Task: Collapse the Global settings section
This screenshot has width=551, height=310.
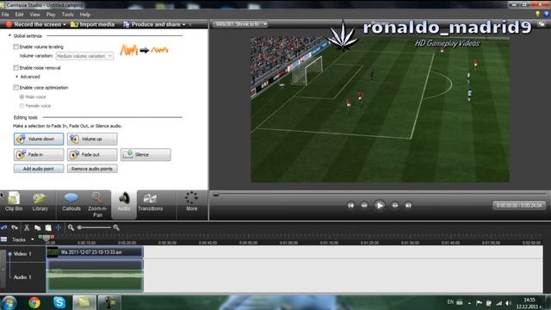Action: (x=9, y=36)
